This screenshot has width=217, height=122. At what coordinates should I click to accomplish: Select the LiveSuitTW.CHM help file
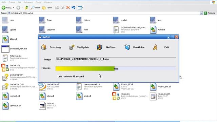[20, 87]
